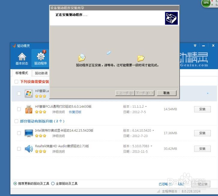Click the star rating of Realtek driver
This screenshot has height=196, width=218.
click(x=41, y=151)
